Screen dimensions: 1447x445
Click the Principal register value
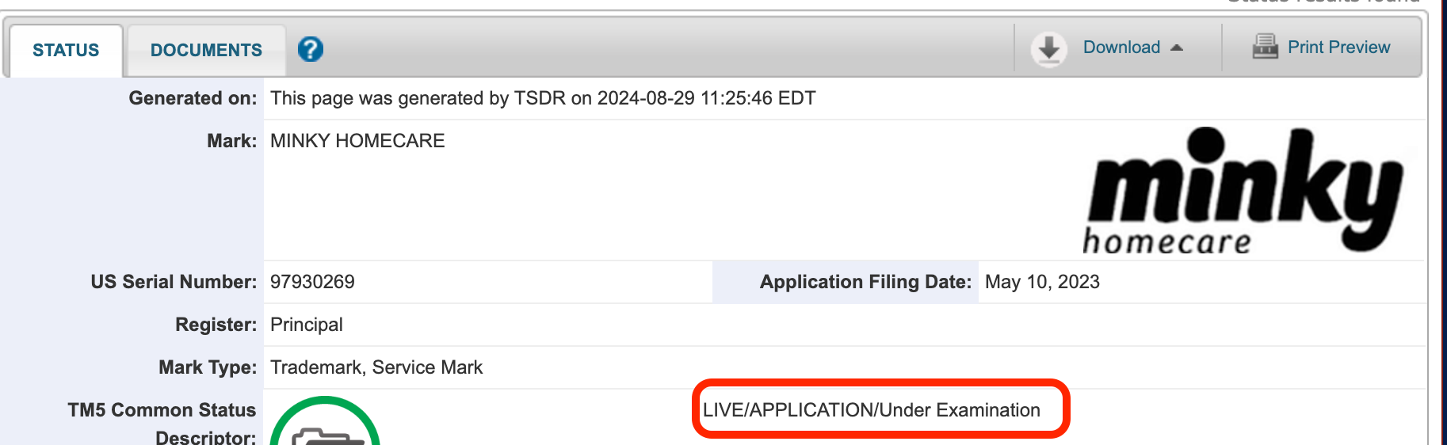point(307,325)
